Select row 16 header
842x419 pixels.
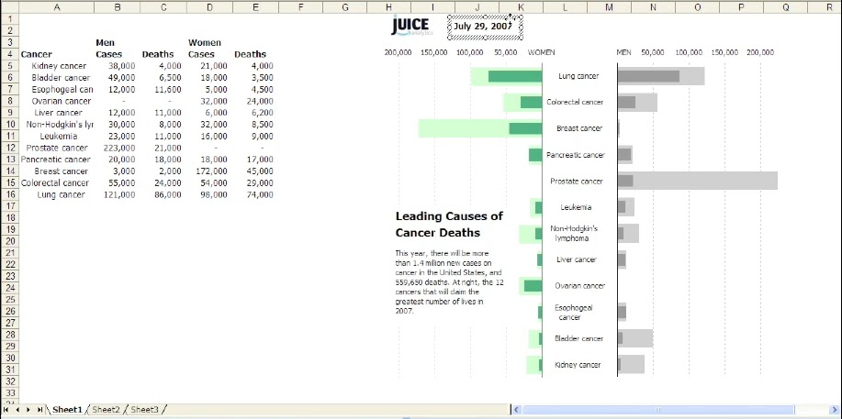(9, 194)
